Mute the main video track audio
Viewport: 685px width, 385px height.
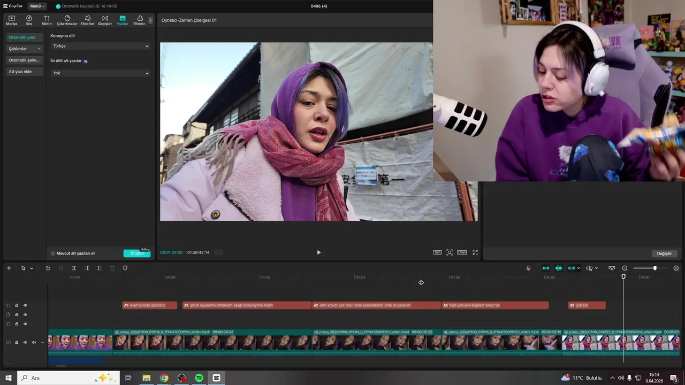coord(34,342)
